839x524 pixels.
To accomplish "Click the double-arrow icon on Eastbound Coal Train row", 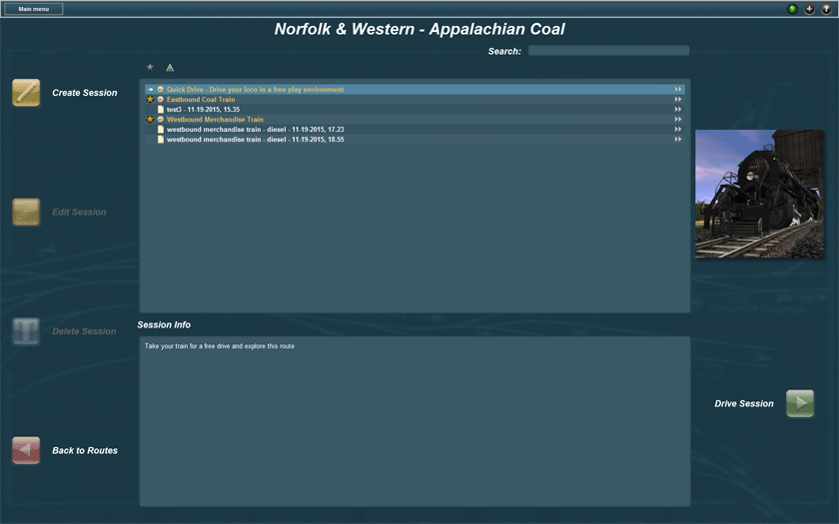I will coord(678,100).
